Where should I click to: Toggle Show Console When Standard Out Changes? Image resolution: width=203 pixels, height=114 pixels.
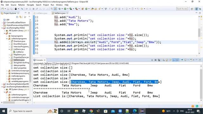tap(174, 60)
